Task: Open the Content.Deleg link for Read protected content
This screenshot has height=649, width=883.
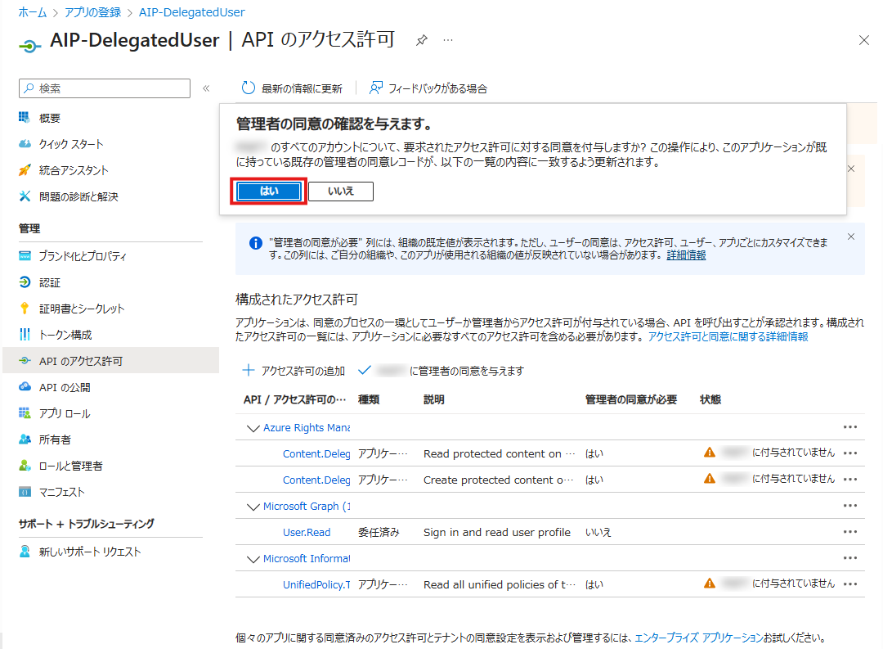Action: coord(316,454)
